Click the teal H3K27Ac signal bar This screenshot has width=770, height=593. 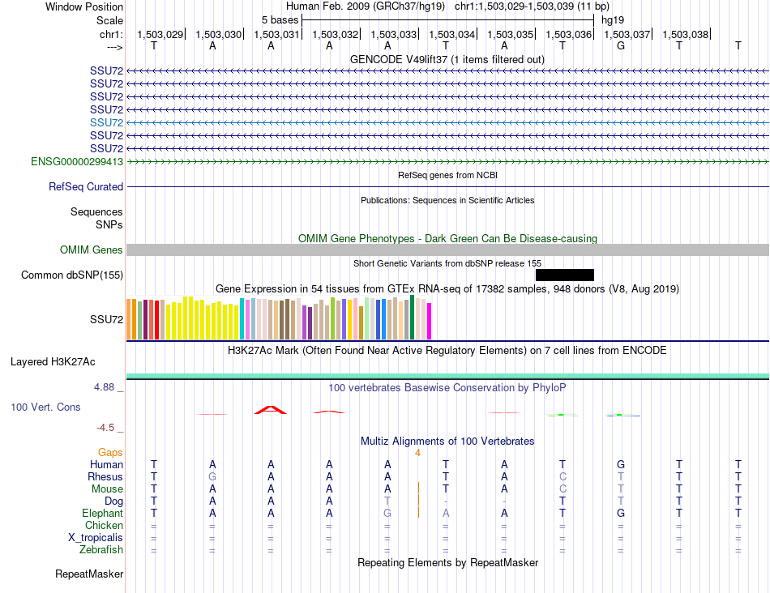pos(448,376)
